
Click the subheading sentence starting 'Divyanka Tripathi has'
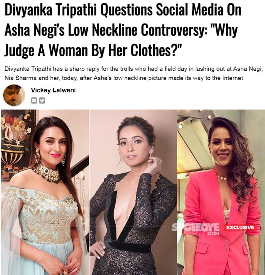[x=134, y=73]
